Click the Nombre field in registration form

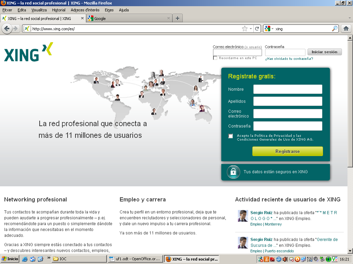point(288,89)
